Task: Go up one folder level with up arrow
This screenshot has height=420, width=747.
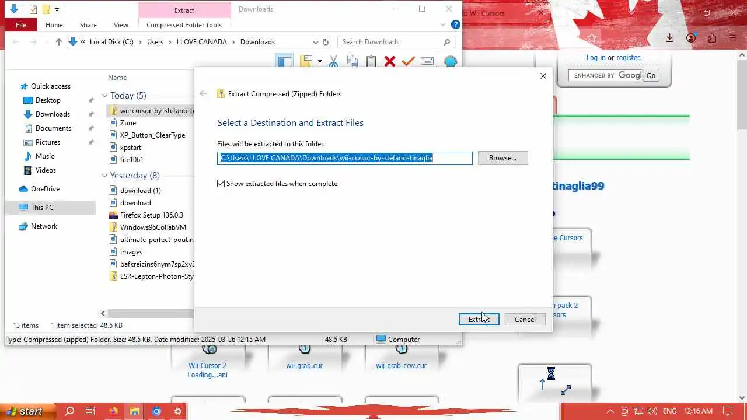Action: click(x=58, y=42)
